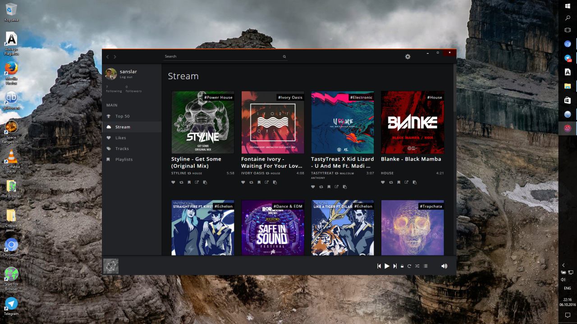Open Blanke - Black Mamba in browser
The height and width of the screenshot is (324, 577).
tap(407, 182)
